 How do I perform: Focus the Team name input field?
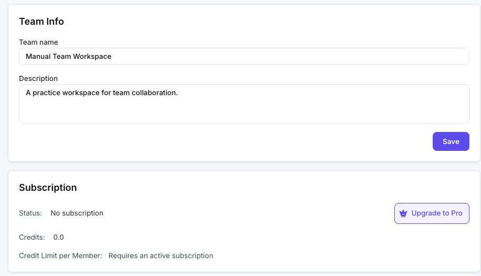click(x=244, y=56)
